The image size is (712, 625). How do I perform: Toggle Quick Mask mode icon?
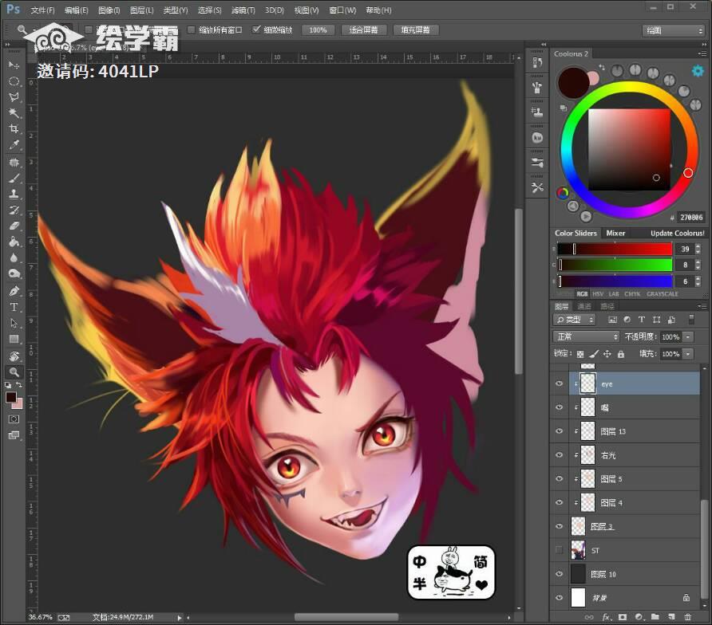(x=14, y=419)
